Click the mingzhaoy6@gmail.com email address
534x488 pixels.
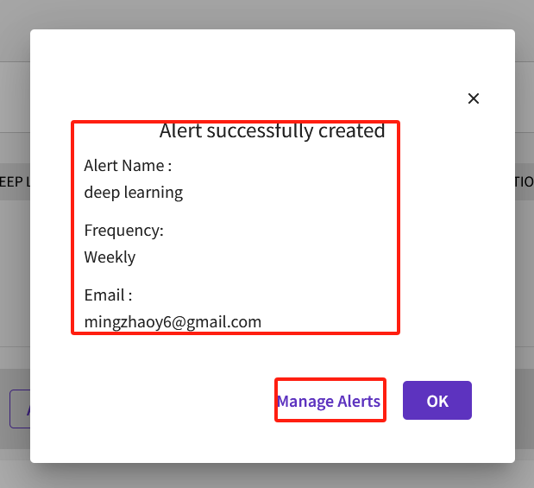[x=173, y=322]
